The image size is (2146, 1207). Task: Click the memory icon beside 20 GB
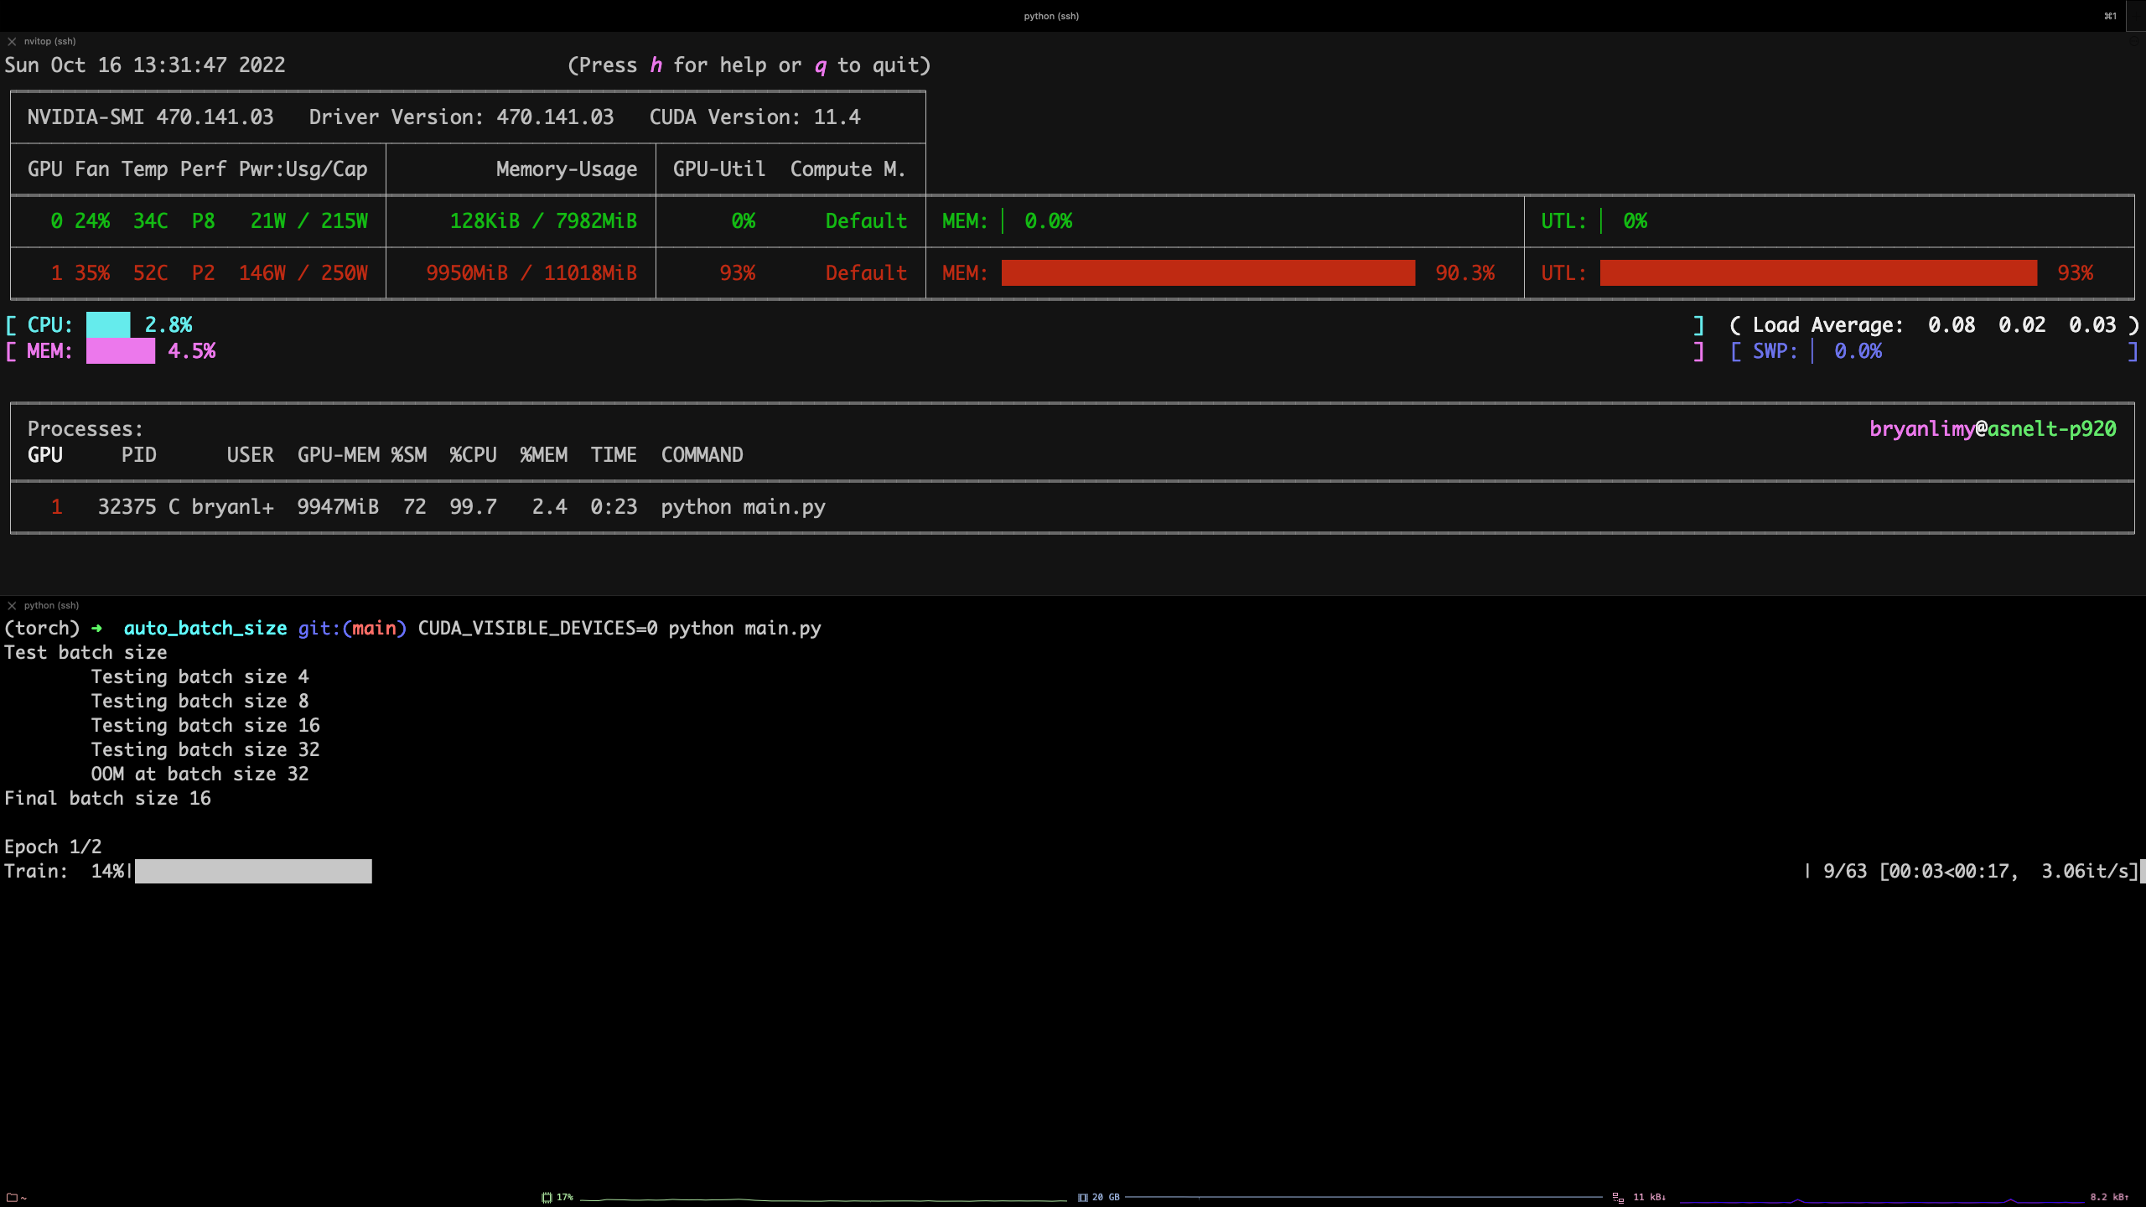(1082, 1198)
